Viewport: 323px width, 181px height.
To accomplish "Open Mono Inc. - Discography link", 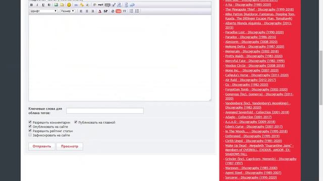I will coord(252,70).
